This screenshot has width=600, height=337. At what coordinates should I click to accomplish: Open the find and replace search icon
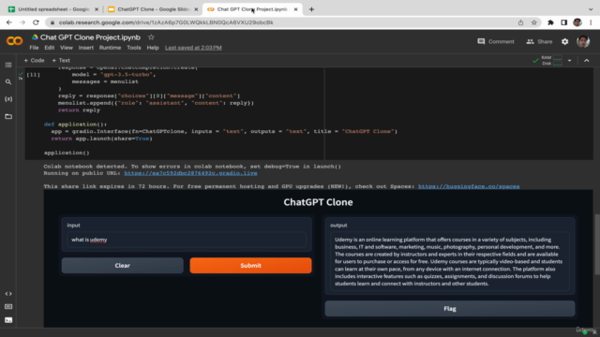[x=8, y=81]
